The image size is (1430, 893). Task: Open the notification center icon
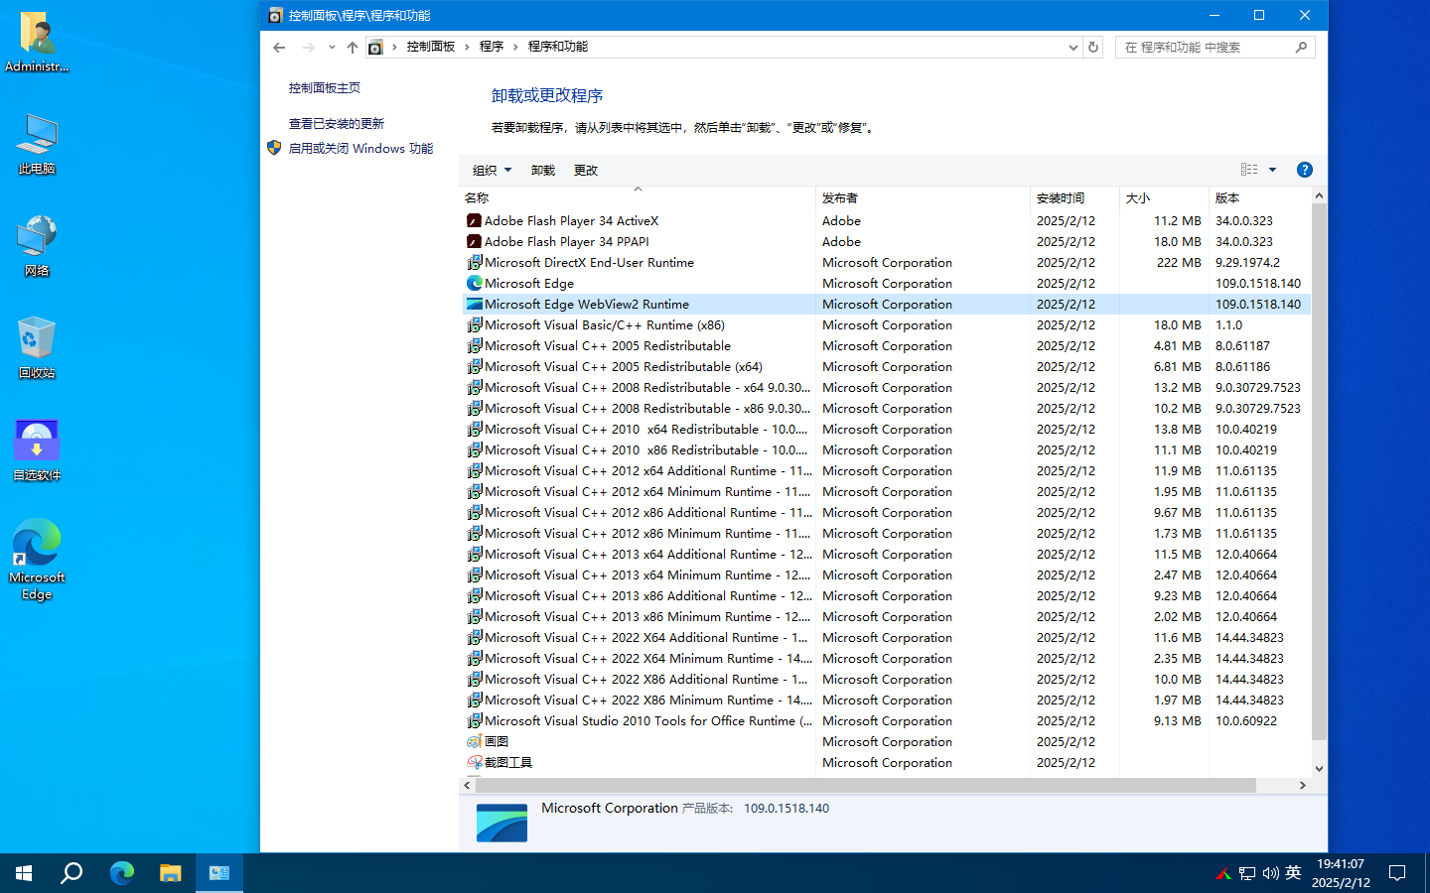point(1397,873)
